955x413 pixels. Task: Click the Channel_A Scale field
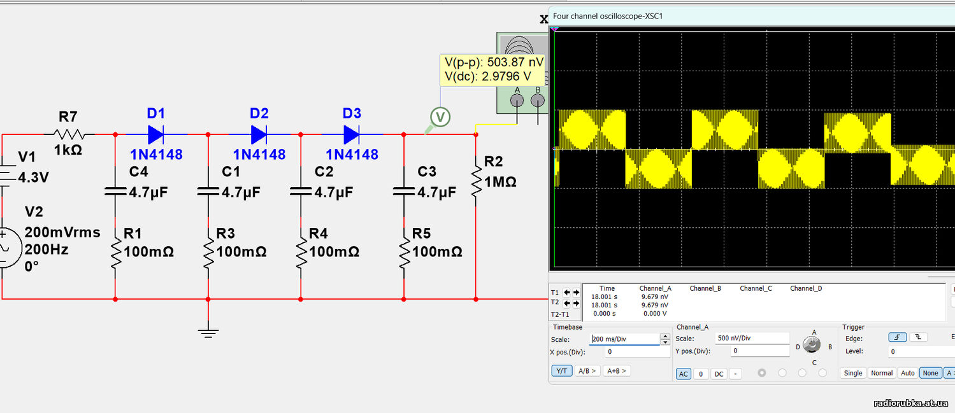pos(752,339)
